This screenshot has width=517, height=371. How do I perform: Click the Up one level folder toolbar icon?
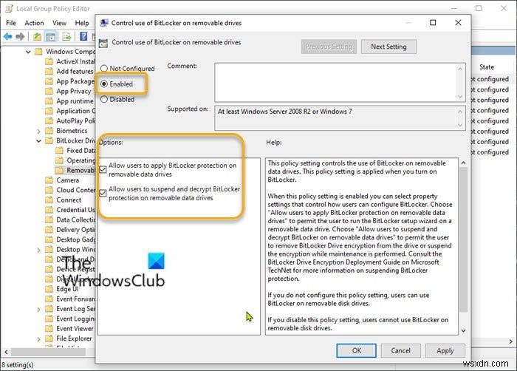pyautogui.click(x=37, y=37)
